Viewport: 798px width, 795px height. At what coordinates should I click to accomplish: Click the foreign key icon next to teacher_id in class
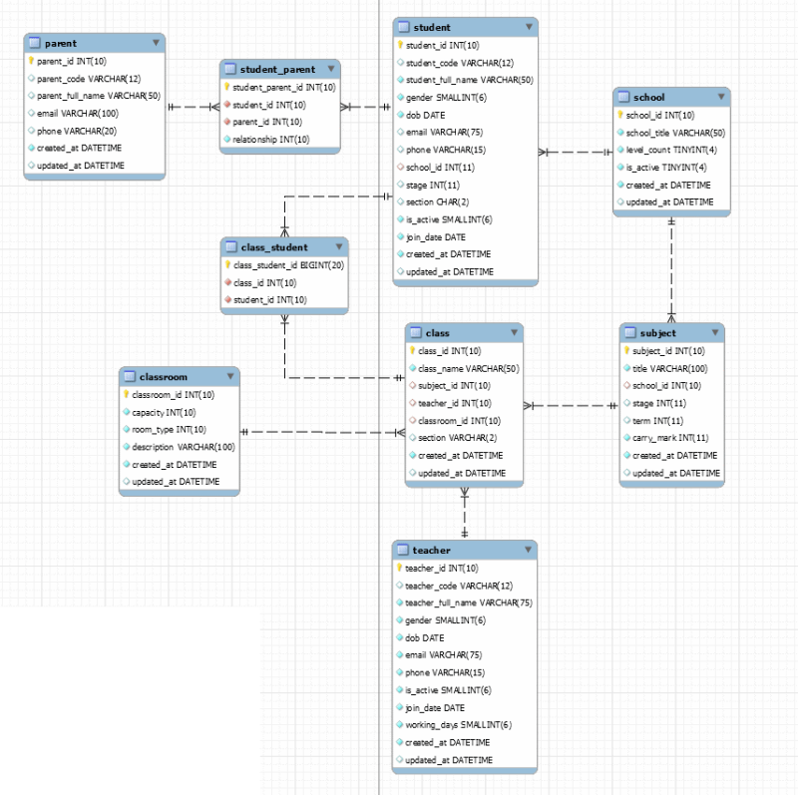pos(415,403)
